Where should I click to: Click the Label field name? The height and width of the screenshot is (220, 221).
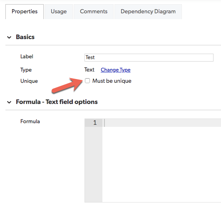27,57
